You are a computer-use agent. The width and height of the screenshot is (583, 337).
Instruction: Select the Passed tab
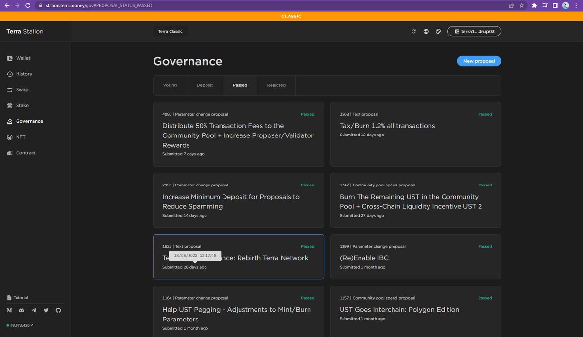pyautogui.click(x=240, y=85)
